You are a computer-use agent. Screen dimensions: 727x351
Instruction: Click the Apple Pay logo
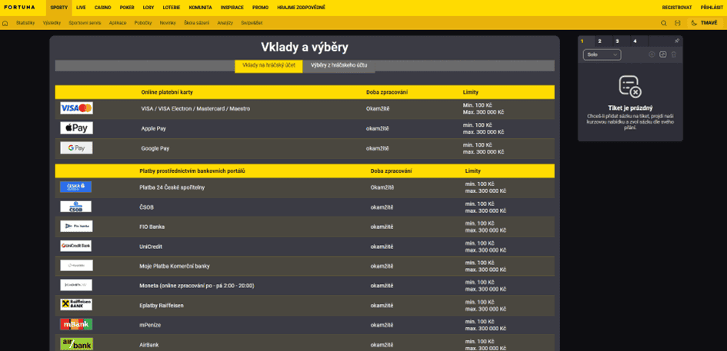(x=76, y=128)
